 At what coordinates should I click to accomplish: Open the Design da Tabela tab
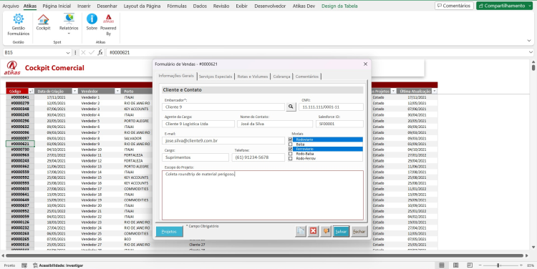pyautogui.click(x=339, y=6)
